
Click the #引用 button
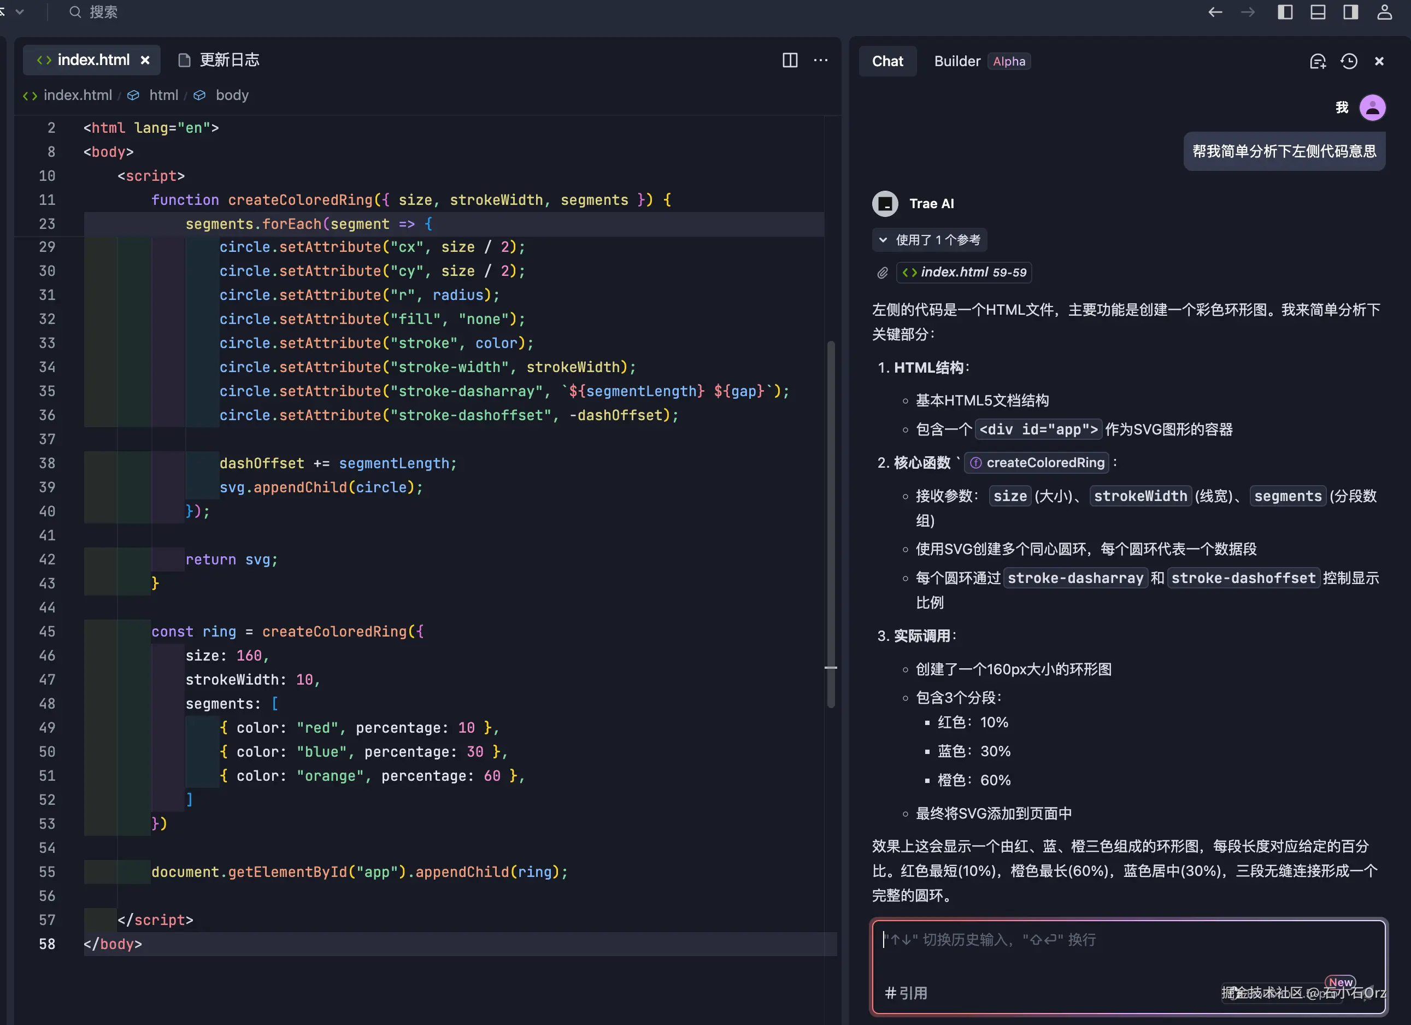tap(906, 993)
